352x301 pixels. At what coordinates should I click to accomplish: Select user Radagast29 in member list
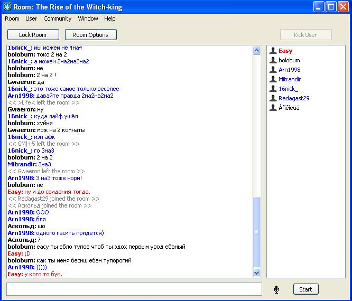click(x=294, y=98)
